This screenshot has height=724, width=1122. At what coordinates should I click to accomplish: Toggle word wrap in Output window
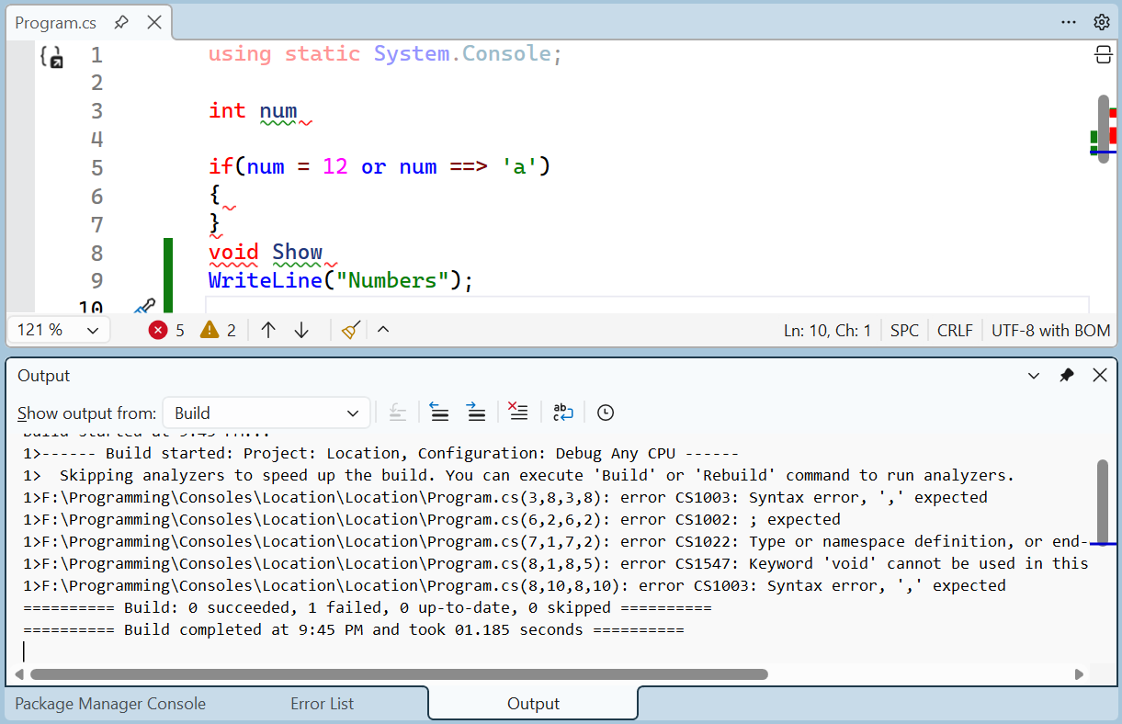(x=563, y=413)
